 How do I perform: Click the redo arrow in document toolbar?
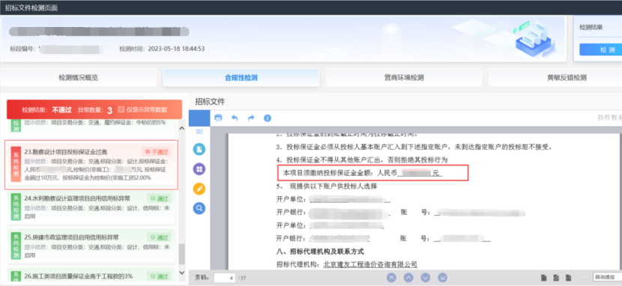click(x=251, y=118)
